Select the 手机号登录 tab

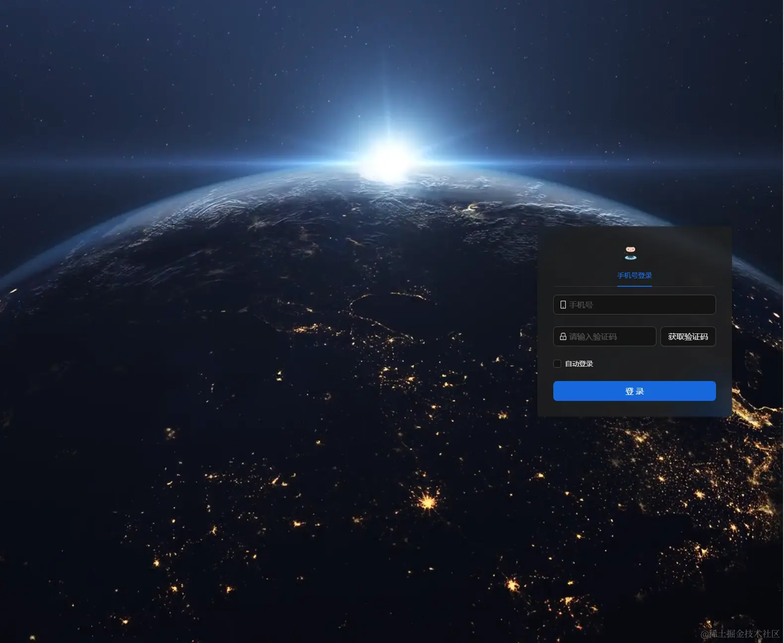coord(634,275)
